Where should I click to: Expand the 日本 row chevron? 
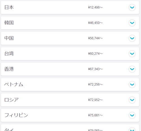[x=132, y=7]
